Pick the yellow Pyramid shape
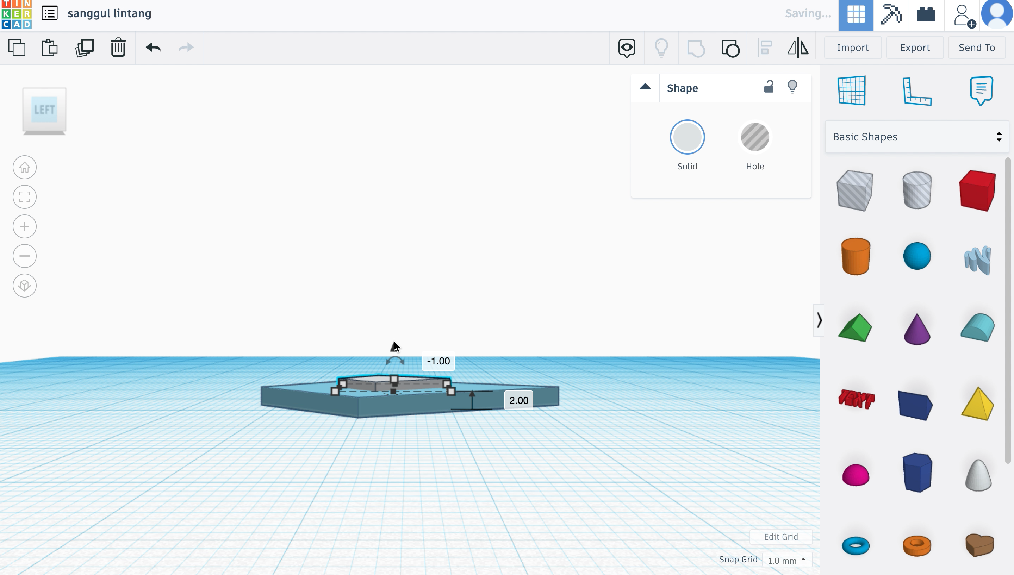 (x=978, y=404)
